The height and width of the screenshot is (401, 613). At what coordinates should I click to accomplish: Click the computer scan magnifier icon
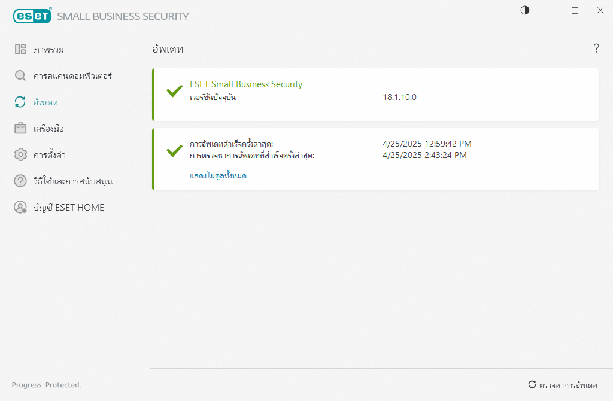(x=20, y=76)
